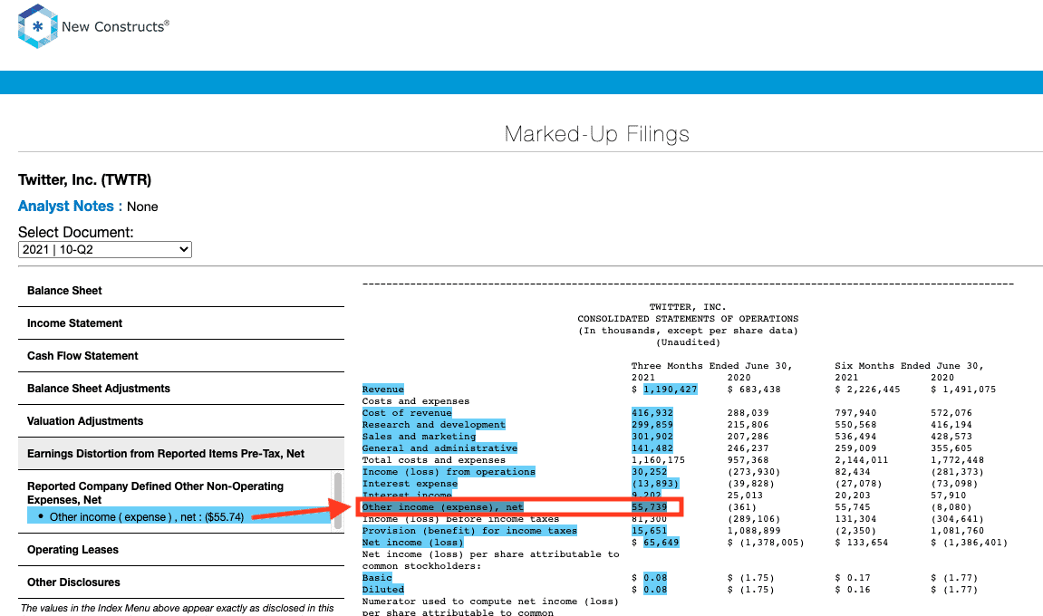
Task: Click the highlighted 301,902 value
Action: tap(652, 437)
